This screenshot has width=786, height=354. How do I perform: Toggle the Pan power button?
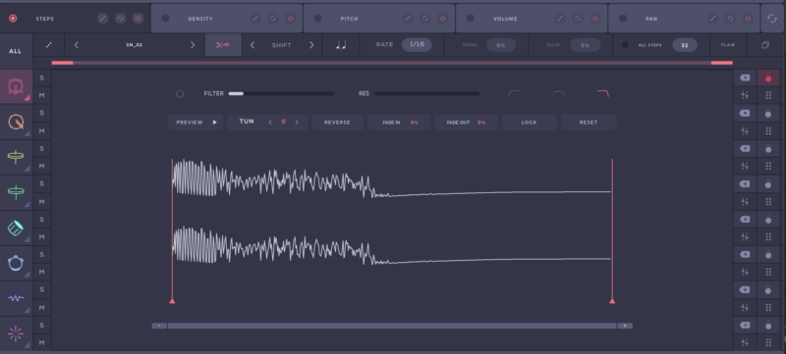pyautogui.click(x=748, y=19)
